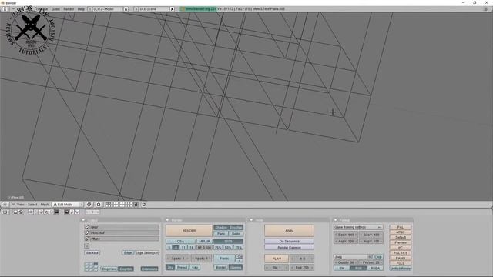Open the SCR screen selector dropdown

89,8
